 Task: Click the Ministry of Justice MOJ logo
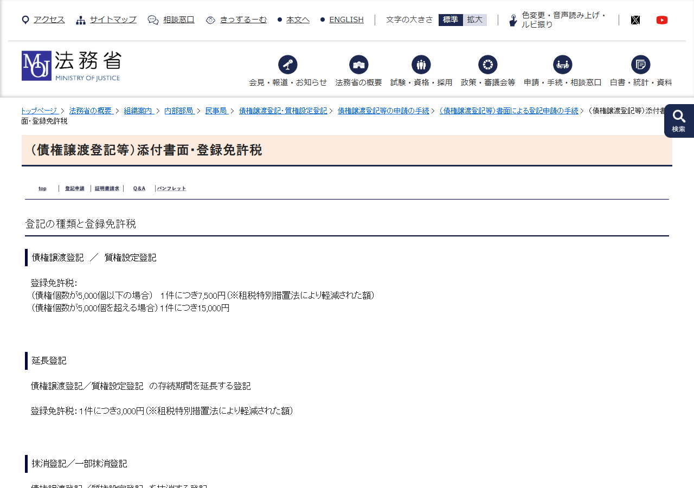coord(72,66)
